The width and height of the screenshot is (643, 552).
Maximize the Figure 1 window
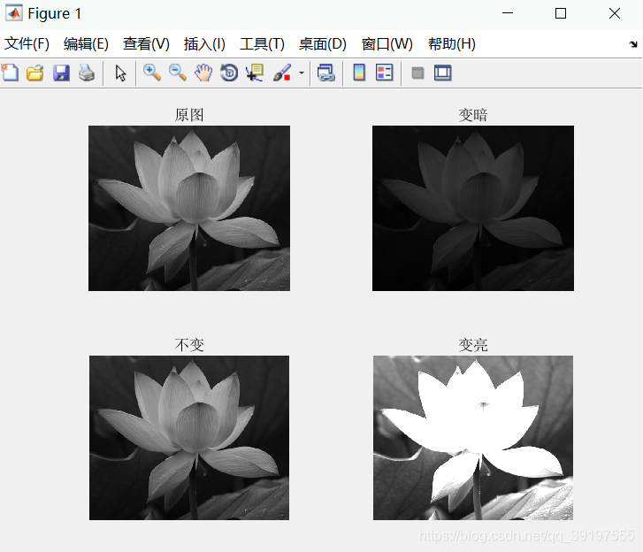(561, 13)
